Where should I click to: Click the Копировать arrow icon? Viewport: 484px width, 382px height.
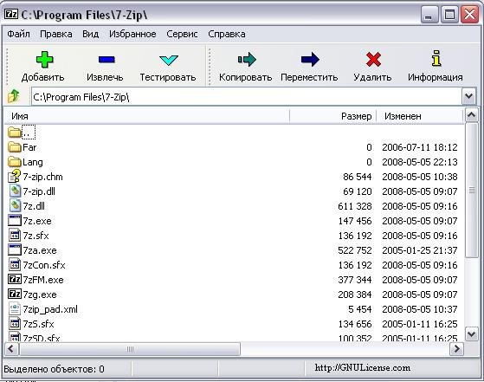point(247,59)
